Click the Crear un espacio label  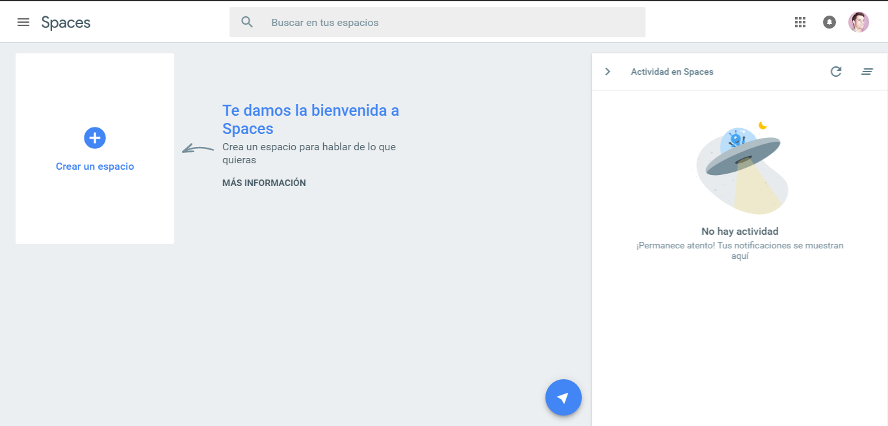coord(95,166)
